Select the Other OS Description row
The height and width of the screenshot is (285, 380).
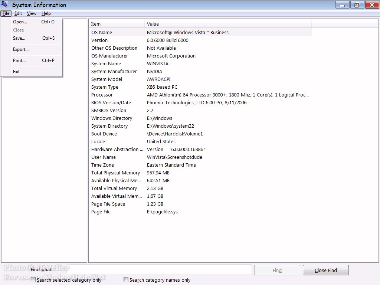tap(201, 48)
